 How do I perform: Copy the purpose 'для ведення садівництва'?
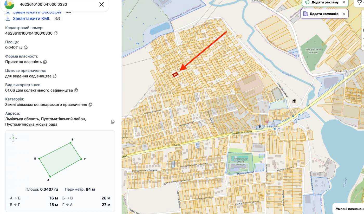pyautogui.click(x=55, y=76)
